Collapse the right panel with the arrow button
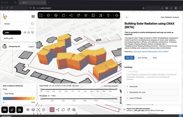Screen dimensions: 183x117 coord(127,17)
